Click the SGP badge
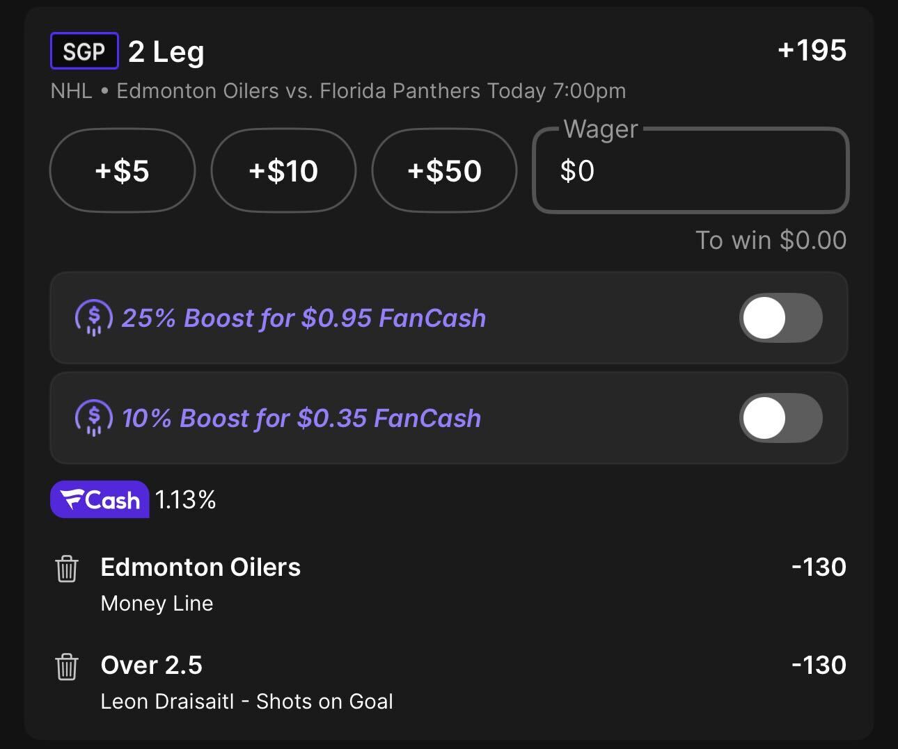Image resolution: width=898 pixels, height=749 pixels. (x=84, y=51)
